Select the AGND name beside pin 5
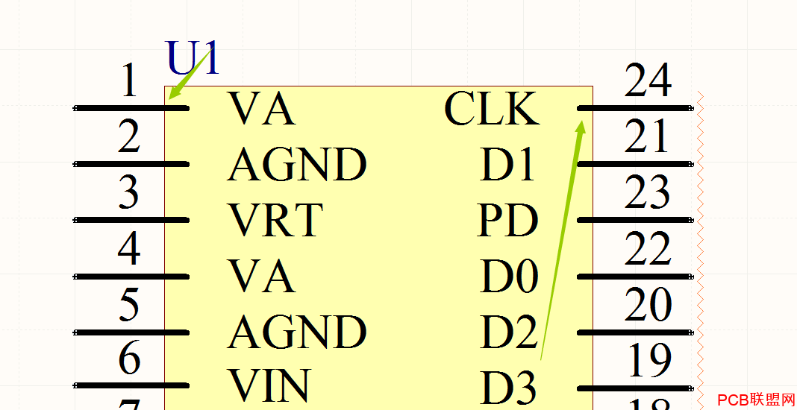Image resolution: width=797 pixels, height=410 pixels. click(297, 332)
